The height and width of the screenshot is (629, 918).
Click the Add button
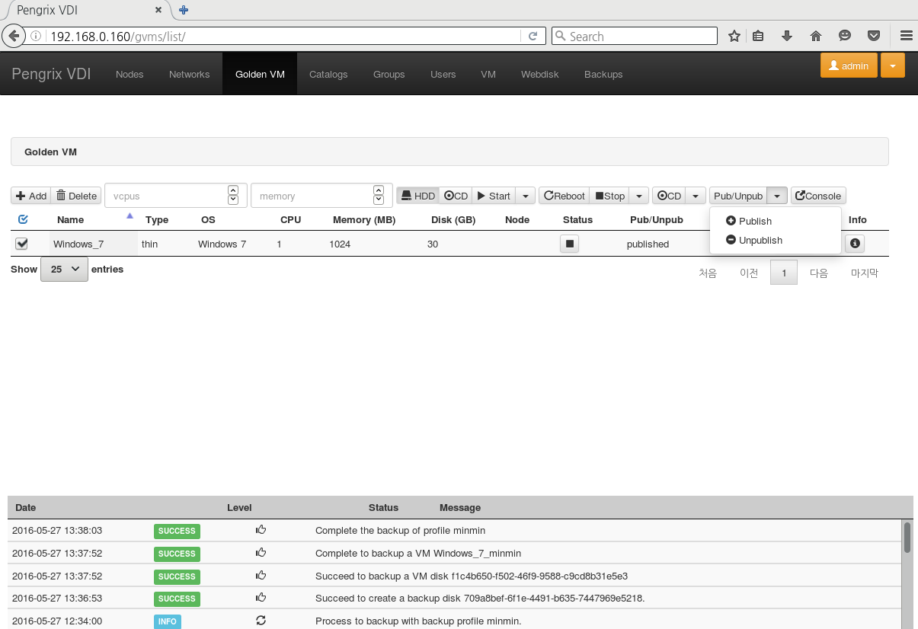click(x=31, y=196)
